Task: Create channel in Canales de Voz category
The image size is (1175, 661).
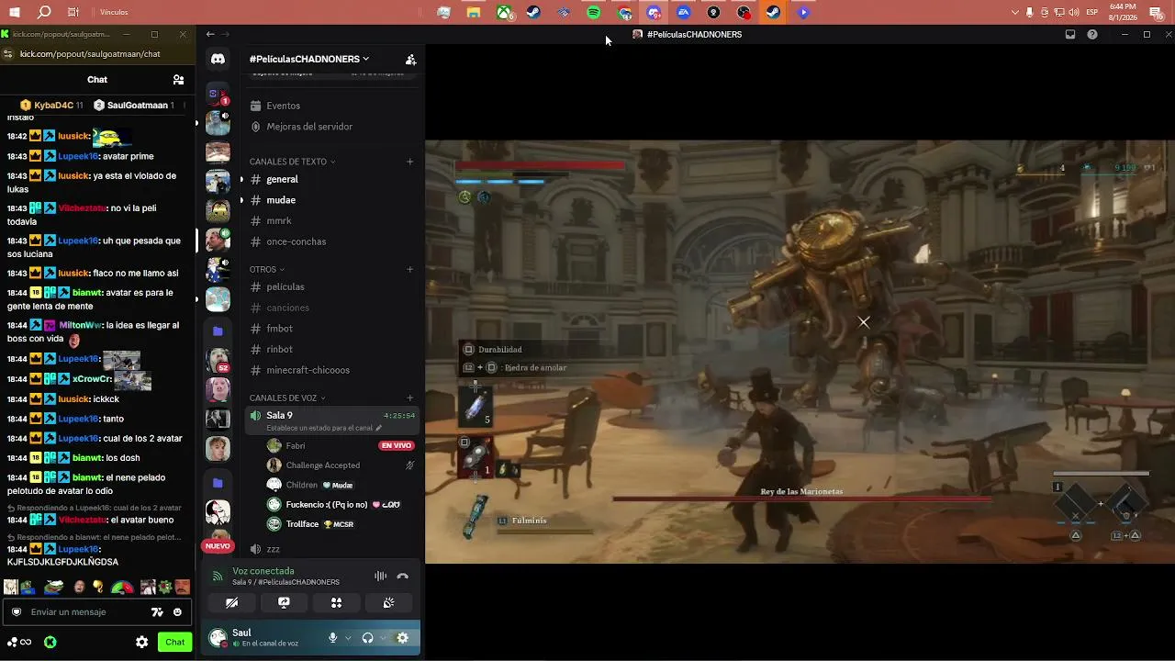Action: coord(410,398)
